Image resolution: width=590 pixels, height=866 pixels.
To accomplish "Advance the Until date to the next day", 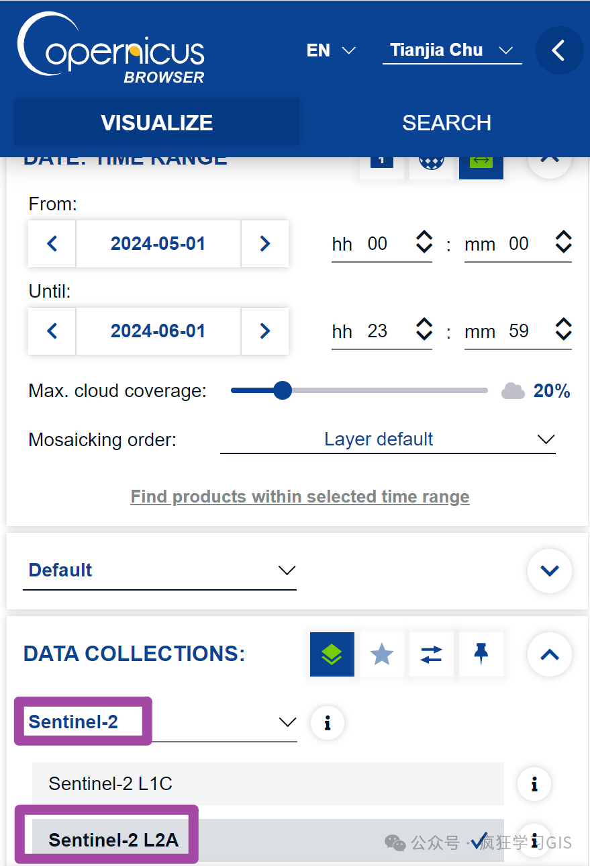I will (x=265, y=331).
